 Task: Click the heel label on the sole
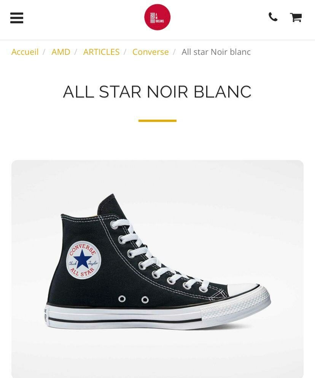45,315
